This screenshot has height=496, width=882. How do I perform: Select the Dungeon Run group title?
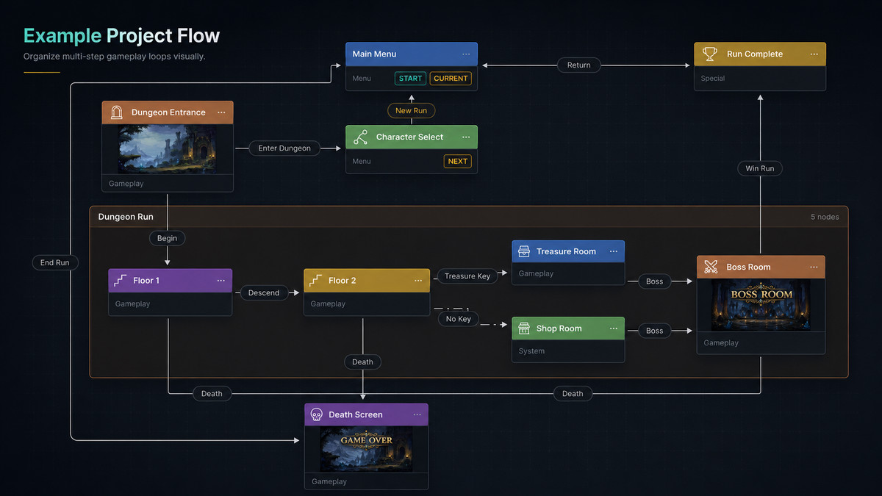(x=126, y=217)
